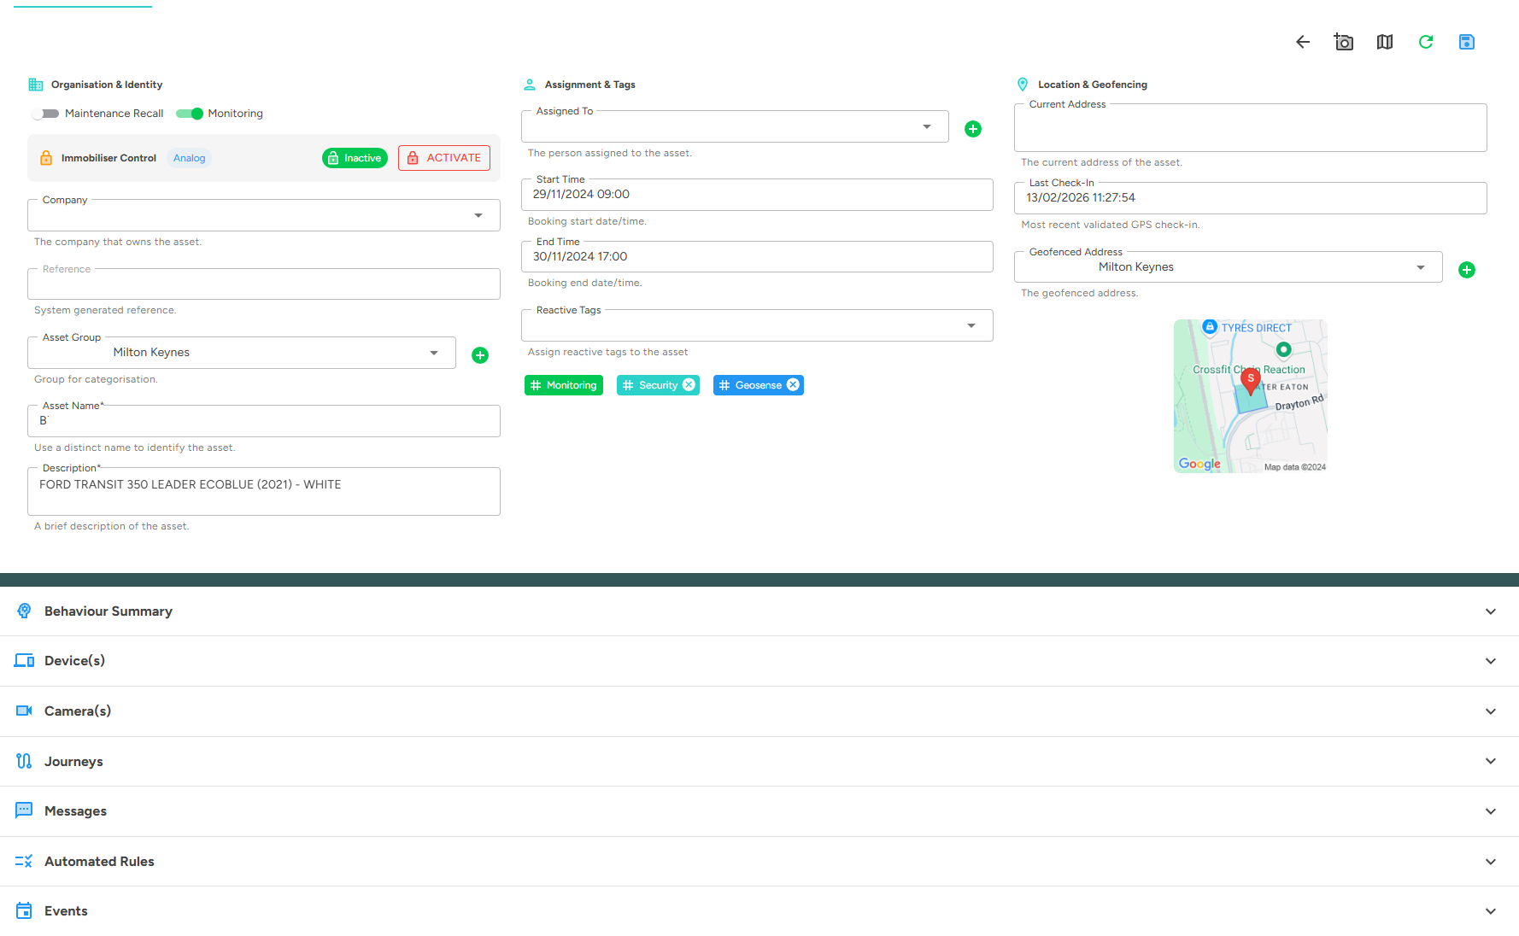
Task: Click the Assignment & Tags person icon
Action: tap(530, 85)
